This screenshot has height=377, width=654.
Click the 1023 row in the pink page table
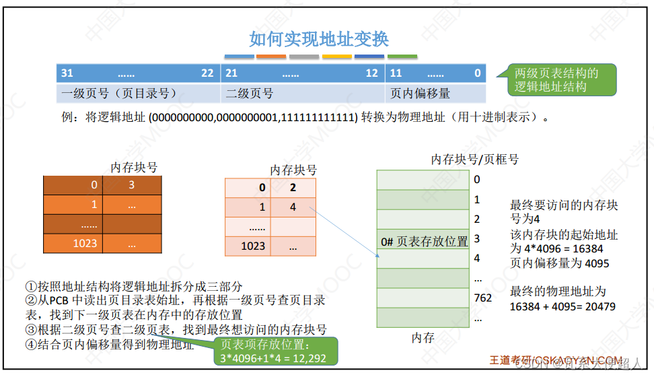(x=270, y=246)
